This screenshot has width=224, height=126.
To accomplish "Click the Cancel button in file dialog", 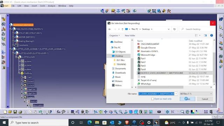I will (x=205, y=99).
